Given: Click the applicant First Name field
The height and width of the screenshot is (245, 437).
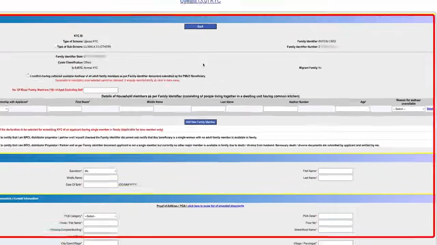Looking at the screenshot, I should (x=335, y=171).
